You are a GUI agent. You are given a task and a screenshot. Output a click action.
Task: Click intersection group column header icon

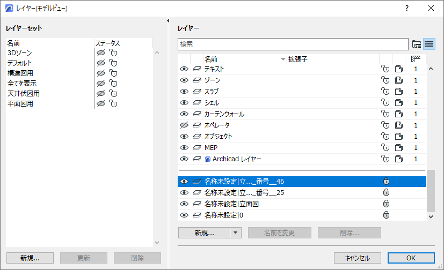[x=416, y=59]
